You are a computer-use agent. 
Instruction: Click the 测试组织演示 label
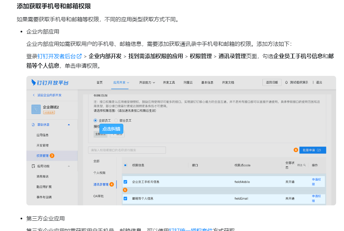[x=299, y=82]
